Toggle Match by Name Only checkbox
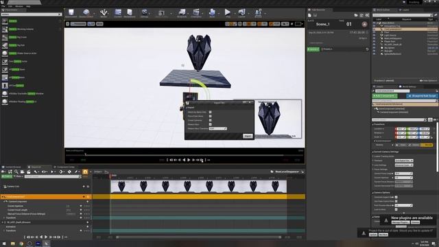The image size is (439, 247). click(x=211, y=112)
